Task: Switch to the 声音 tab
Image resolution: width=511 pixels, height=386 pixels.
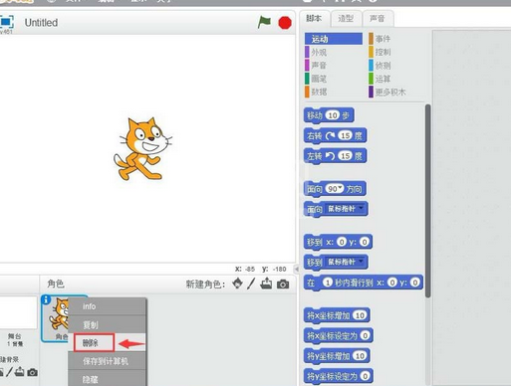Action: tap(378, 18)
